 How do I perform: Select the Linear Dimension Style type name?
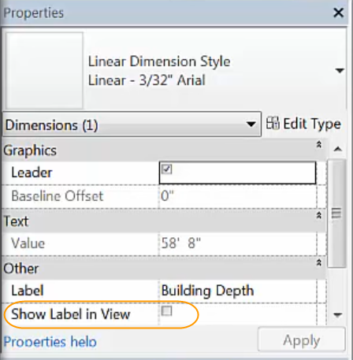click(x=159, y=61)
